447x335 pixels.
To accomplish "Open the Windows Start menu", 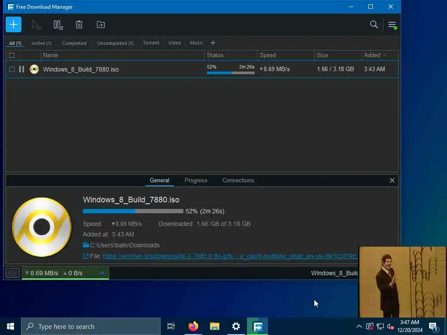I will (x=10, y=326).
